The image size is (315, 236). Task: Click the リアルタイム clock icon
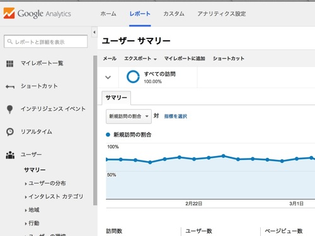tap(10, 132)
